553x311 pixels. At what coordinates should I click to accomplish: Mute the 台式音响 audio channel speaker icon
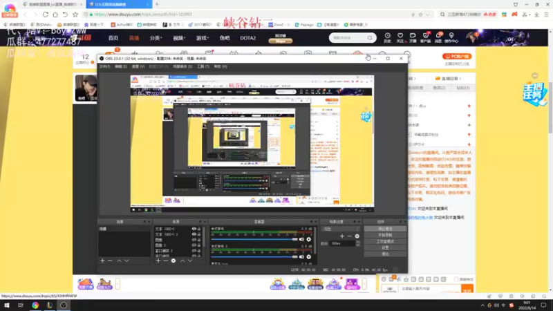pyautogui.click(x=301, y=239)
